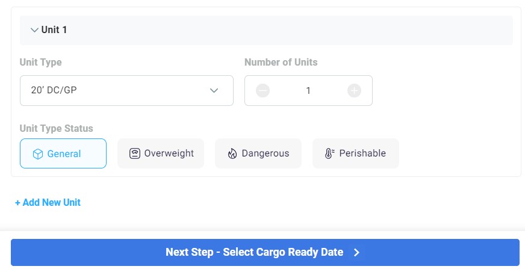Proceed to Next Step - Select Cargo Ready Date
This screenshot has height=272, width=525.
point(265,253)
